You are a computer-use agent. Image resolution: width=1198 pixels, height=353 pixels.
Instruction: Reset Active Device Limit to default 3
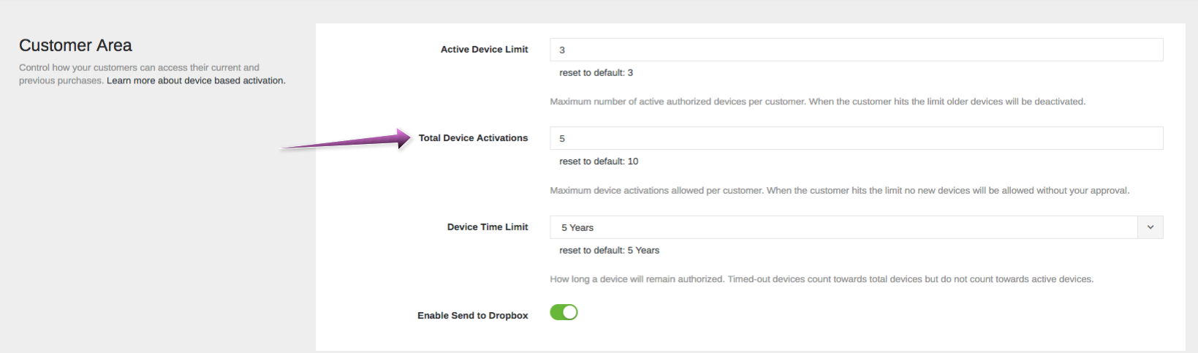596,72
